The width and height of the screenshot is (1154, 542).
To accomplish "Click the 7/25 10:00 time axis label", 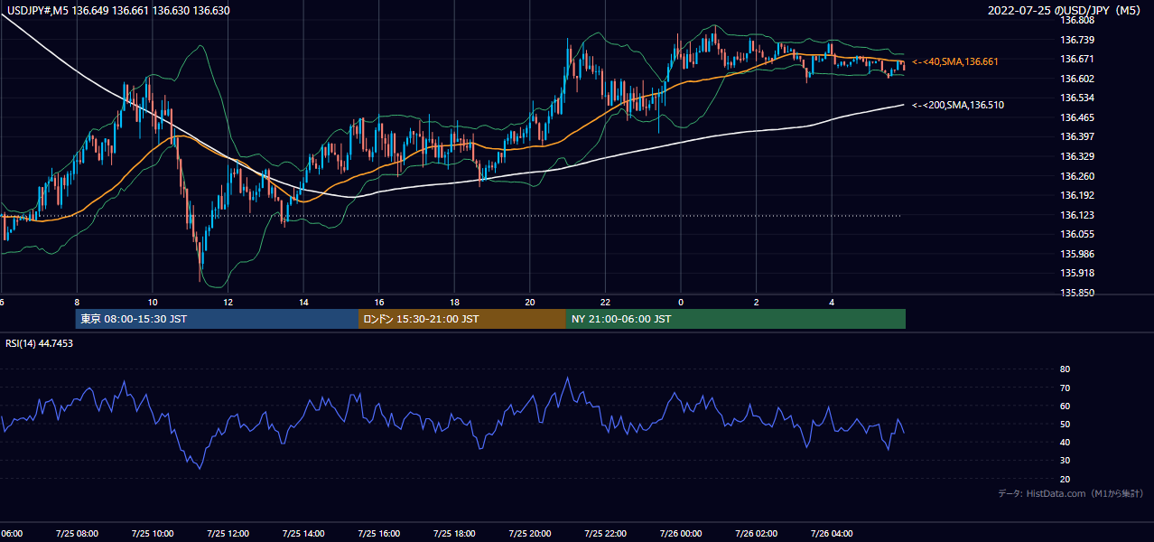I will (x=152, y=534).
